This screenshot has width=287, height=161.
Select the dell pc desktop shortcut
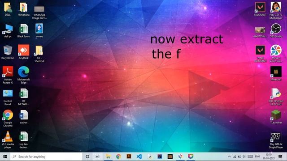8,31
